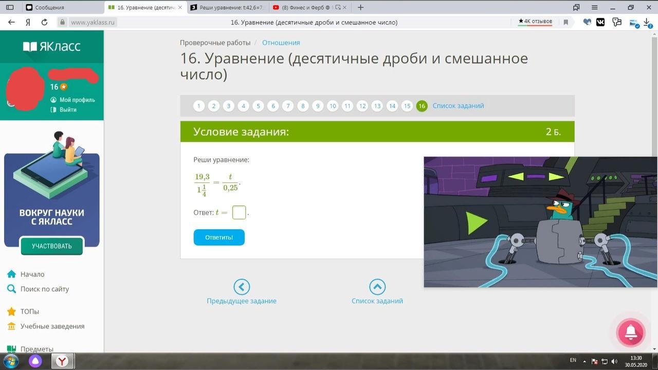Click the pink notification bell button
Image resolution: width=658 pixels, height=370 pixels.
631,332
